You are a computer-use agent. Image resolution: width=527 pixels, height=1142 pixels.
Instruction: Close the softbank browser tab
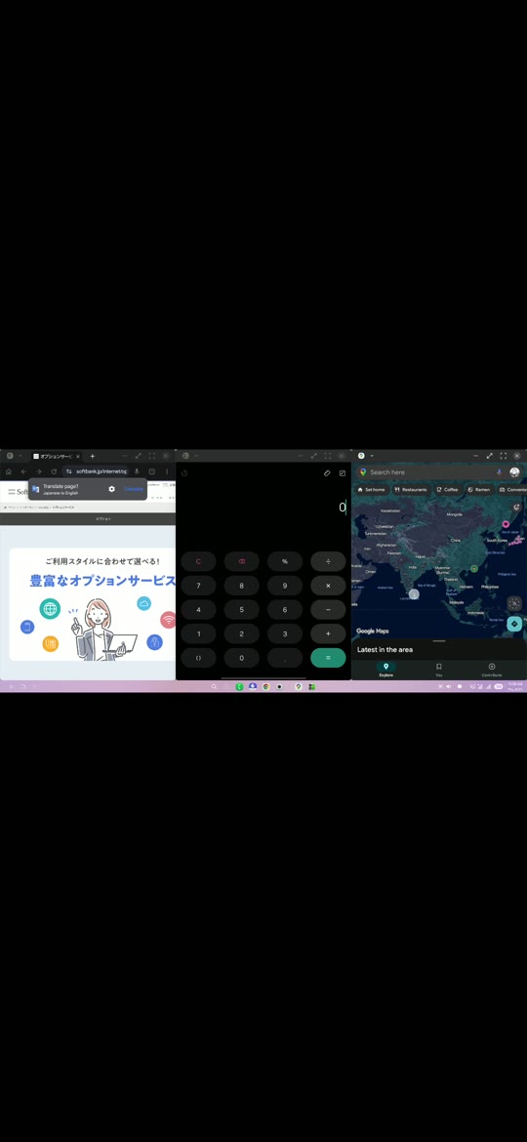pos(79,456)
